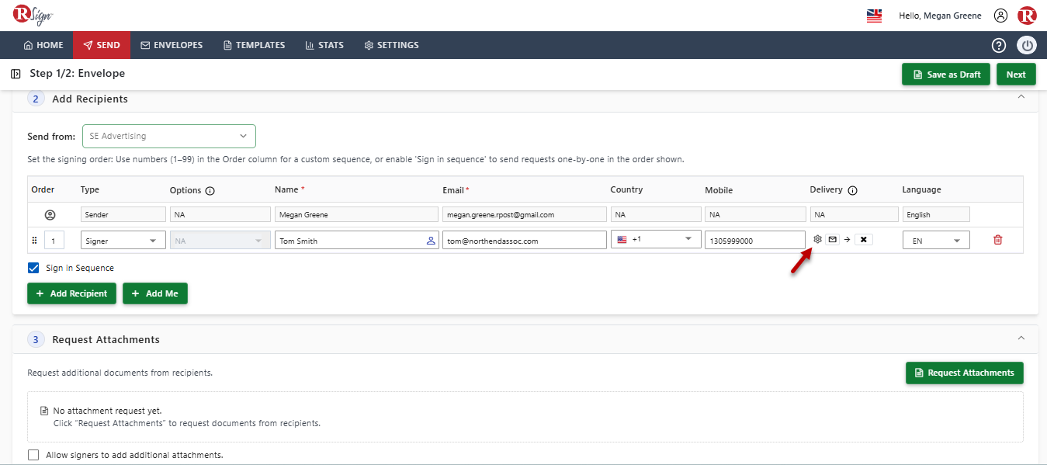Open the help question mark icon
This screenshot has height=465, width=1047.
click(x=999, y=45)
